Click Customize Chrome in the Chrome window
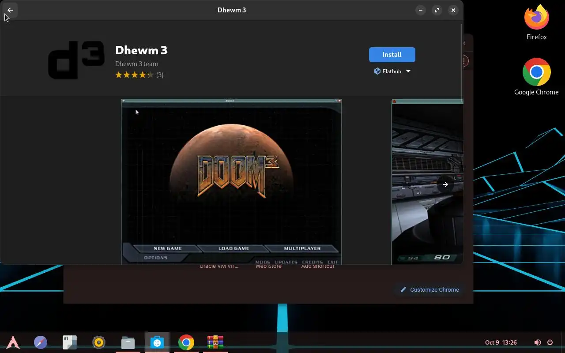Screen dimensions: 565x353 pyautogui.click(x=430, y=289)
